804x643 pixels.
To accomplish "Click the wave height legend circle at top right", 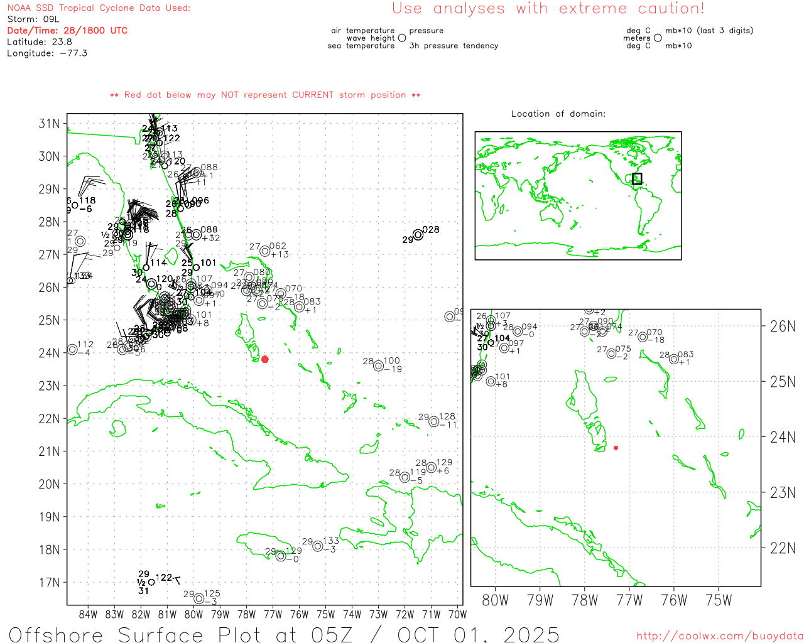I will point(658,38).
